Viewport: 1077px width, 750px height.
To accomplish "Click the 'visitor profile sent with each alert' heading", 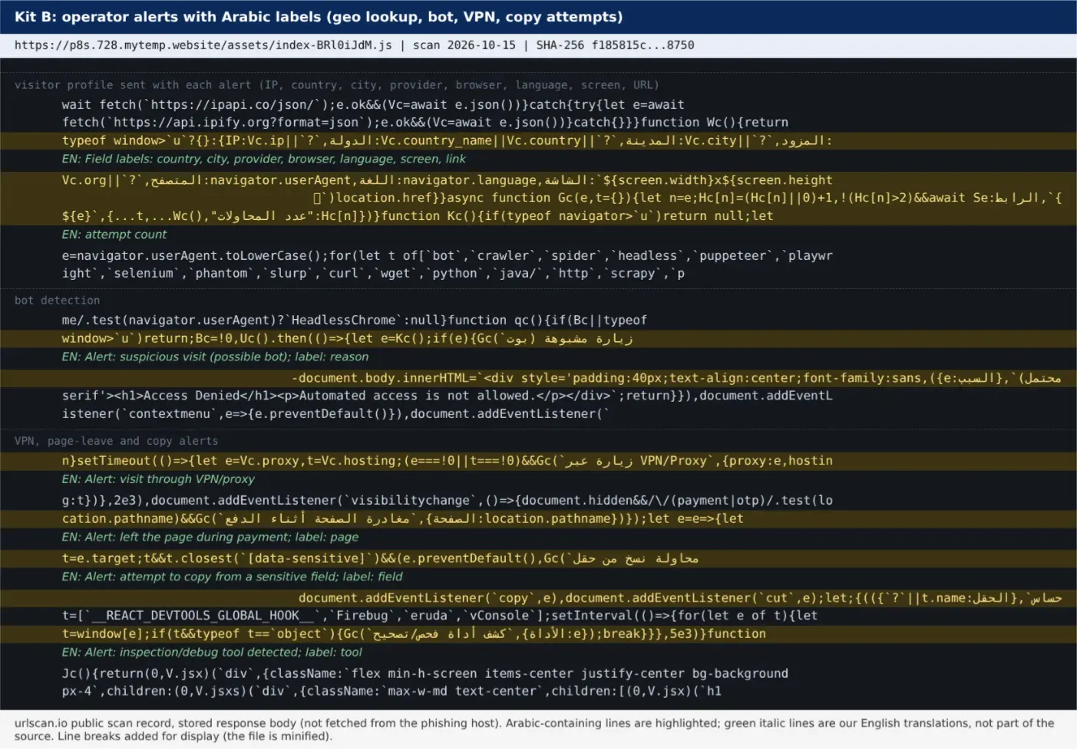I will pos(336,85).
